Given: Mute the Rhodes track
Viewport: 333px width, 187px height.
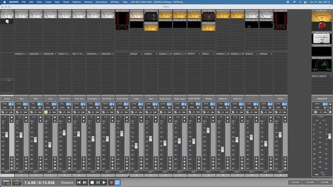Looking at the screenshot, I should click(x=213, y=117).
